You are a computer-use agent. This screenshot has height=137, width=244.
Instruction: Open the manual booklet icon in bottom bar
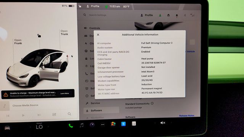[134, 123]
